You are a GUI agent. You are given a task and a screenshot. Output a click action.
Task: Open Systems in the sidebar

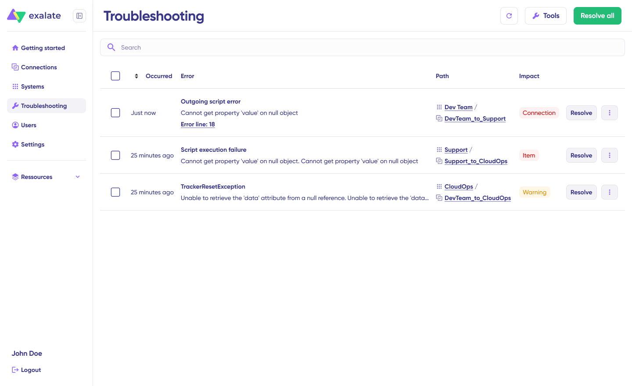(47, 86)
